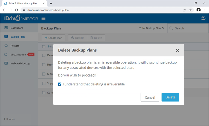Click the Virtualization cube icon
This screenshot has width=209, height=126.
coord(6,55)
